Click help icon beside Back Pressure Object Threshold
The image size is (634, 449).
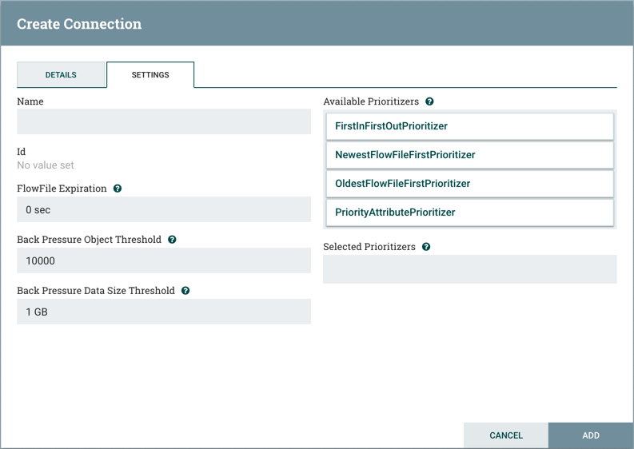172,240
